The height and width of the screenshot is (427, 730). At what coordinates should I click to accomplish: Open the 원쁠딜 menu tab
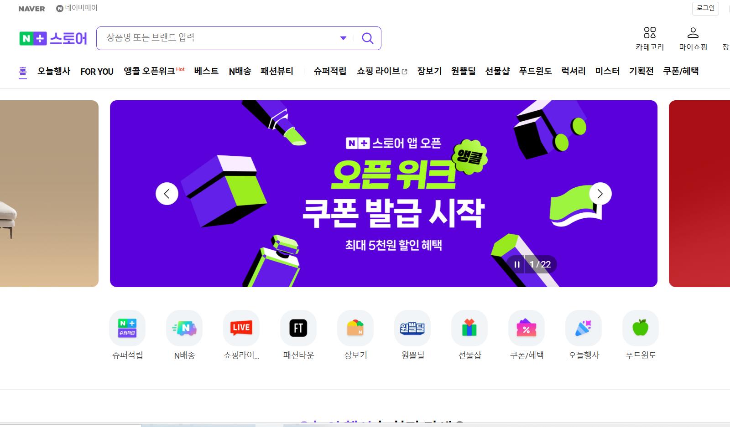click(464, 71)
